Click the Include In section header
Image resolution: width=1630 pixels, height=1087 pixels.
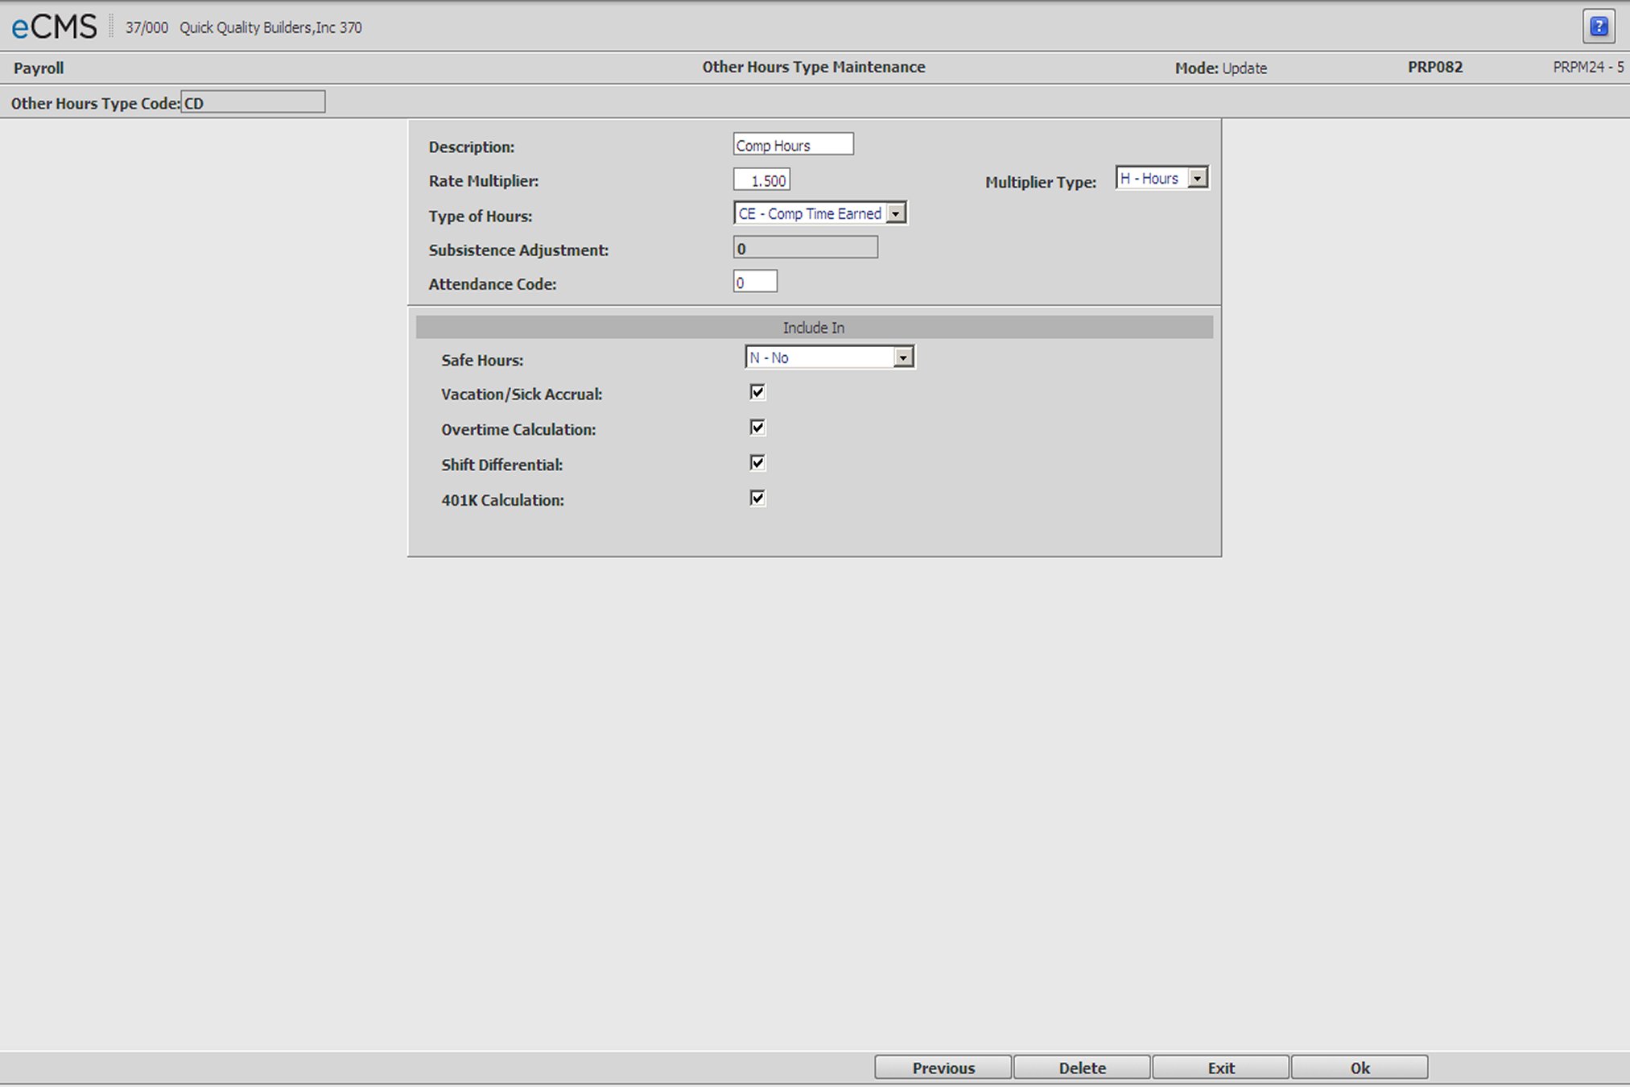(814, 328)
